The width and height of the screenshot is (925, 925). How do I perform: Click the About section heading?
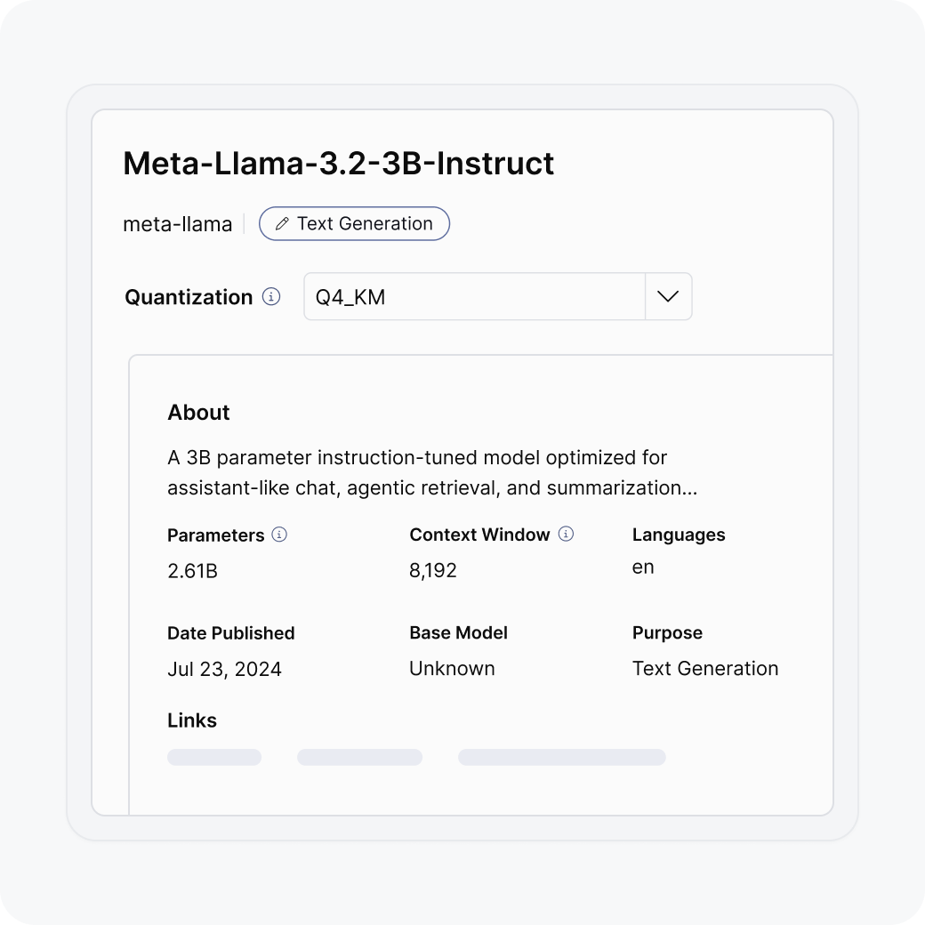click(198, 413)
